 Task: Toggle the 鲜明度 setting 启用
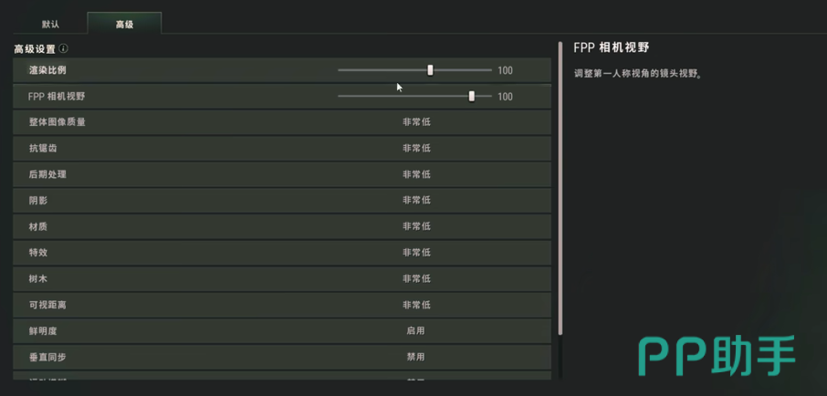[415, 330]
